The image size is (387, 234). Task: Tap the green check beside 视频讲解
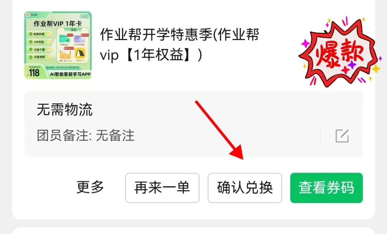[x=30, y=34]
